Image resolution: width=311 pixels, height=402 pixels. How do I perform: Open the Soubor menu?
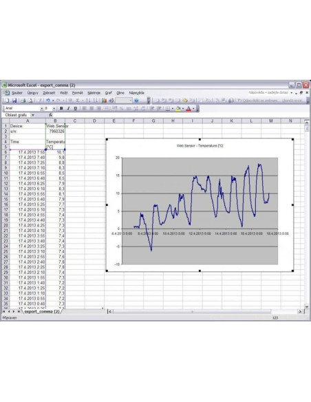pyautogui.click(x=17, y=93)
